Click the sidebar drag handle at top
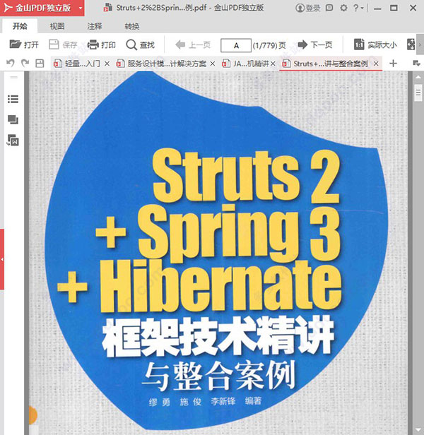 click(14, 77)
